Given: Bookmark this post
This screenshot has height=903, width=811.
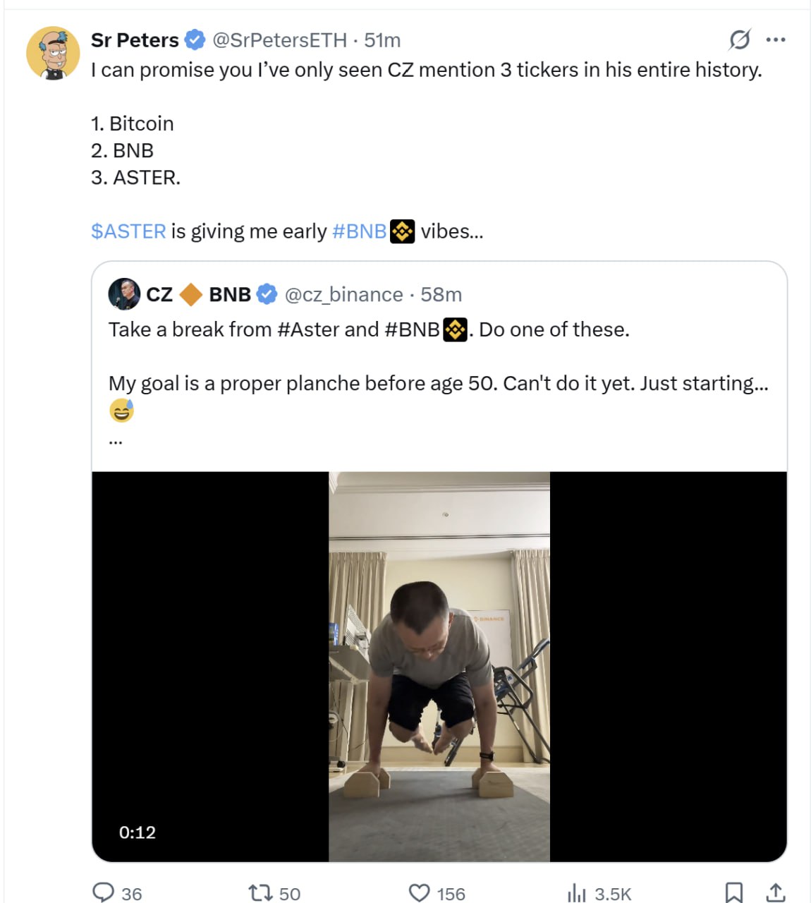Looking at the screenshot, I should click(734, 892).
